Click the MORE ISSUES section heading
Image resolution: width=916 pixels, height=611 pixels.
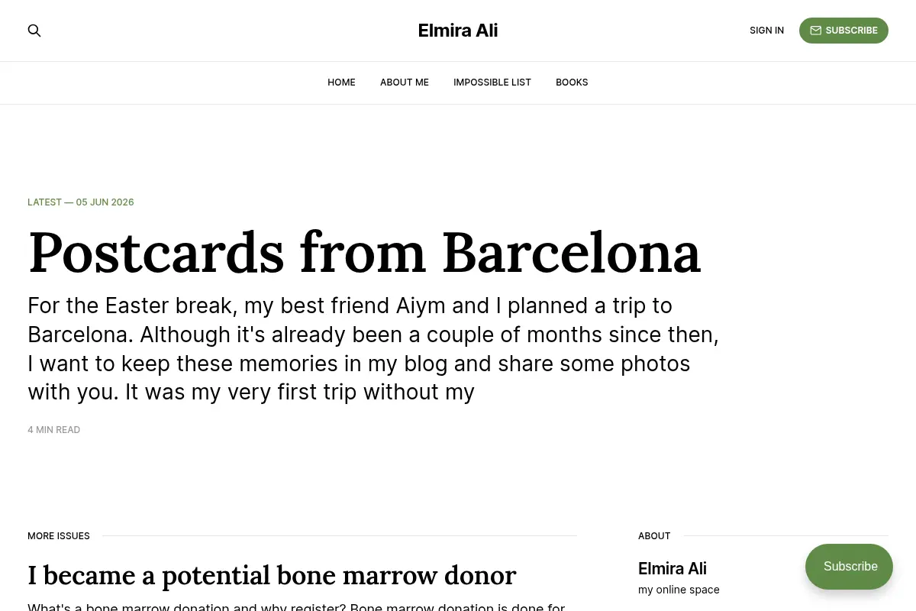pyautogui.click(x=59, y=536)
